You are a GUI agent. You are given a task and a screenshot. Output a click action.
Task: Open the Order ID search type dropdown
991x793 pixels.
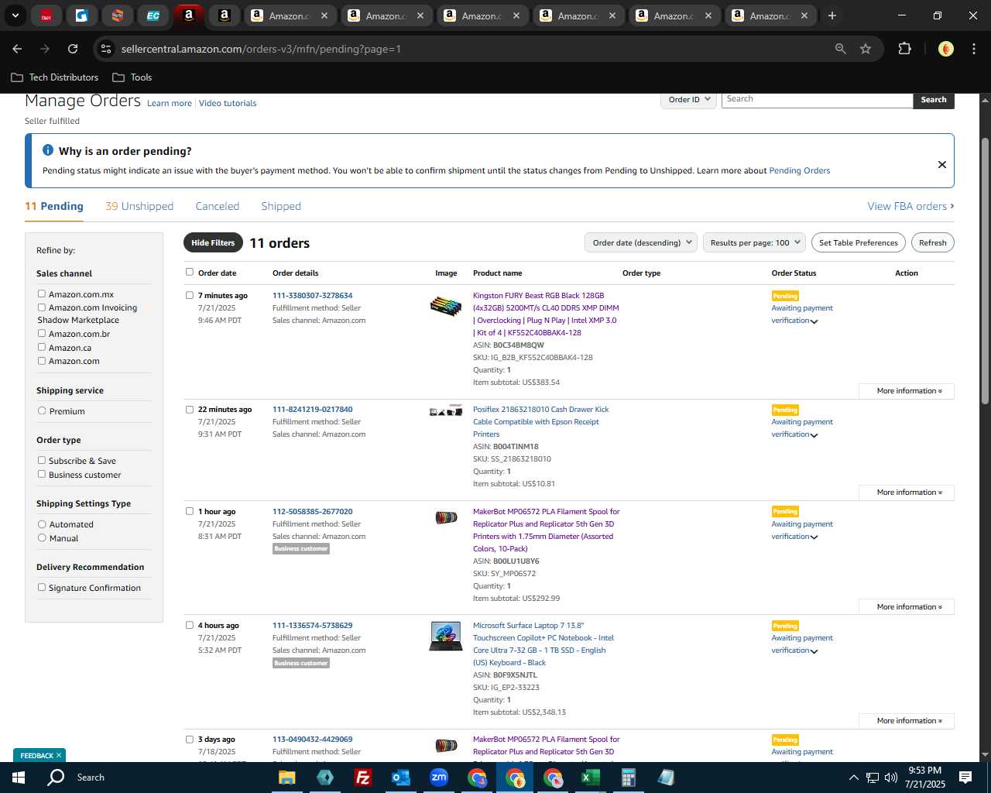tap(689, 100)
